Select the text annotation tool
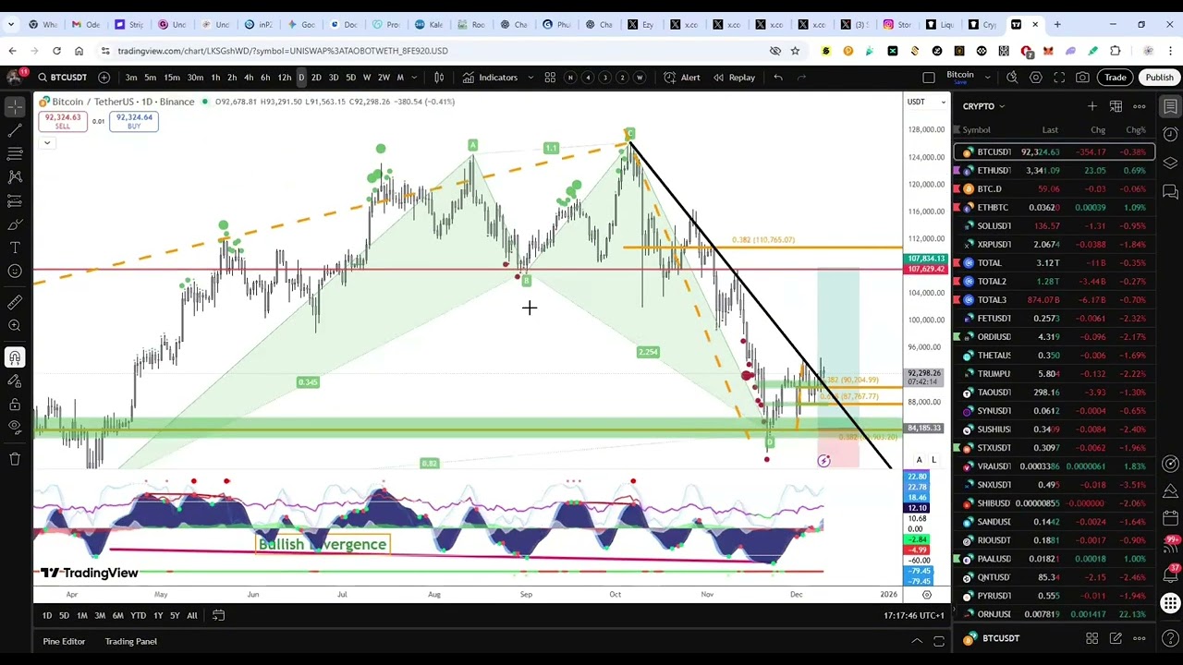Screen dimensions: 1183x665 (15, 248)
